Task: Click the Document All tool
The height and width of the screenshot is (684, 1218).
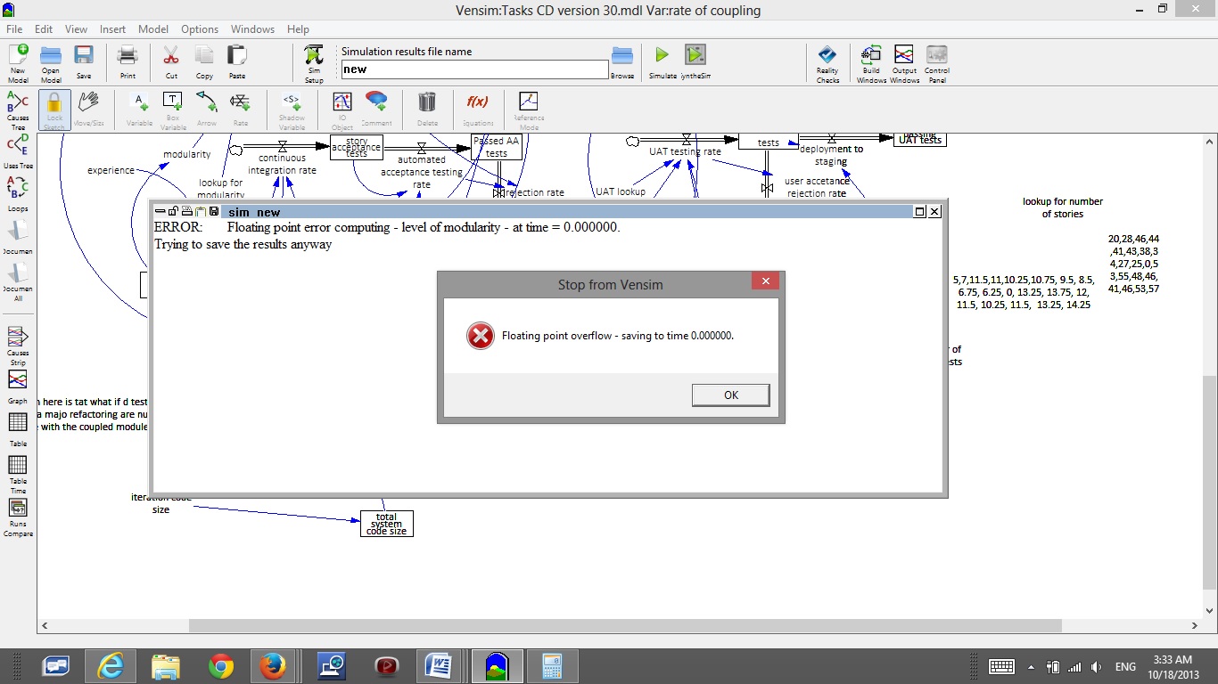Action: pyautogui.click(x=18, y=281)
